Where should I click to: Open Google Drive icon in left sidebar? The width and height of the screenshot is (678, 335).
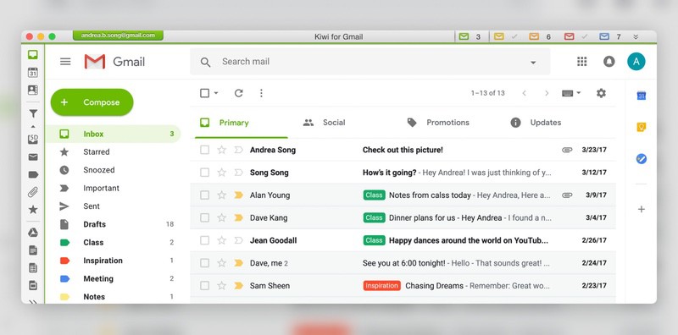33,233
